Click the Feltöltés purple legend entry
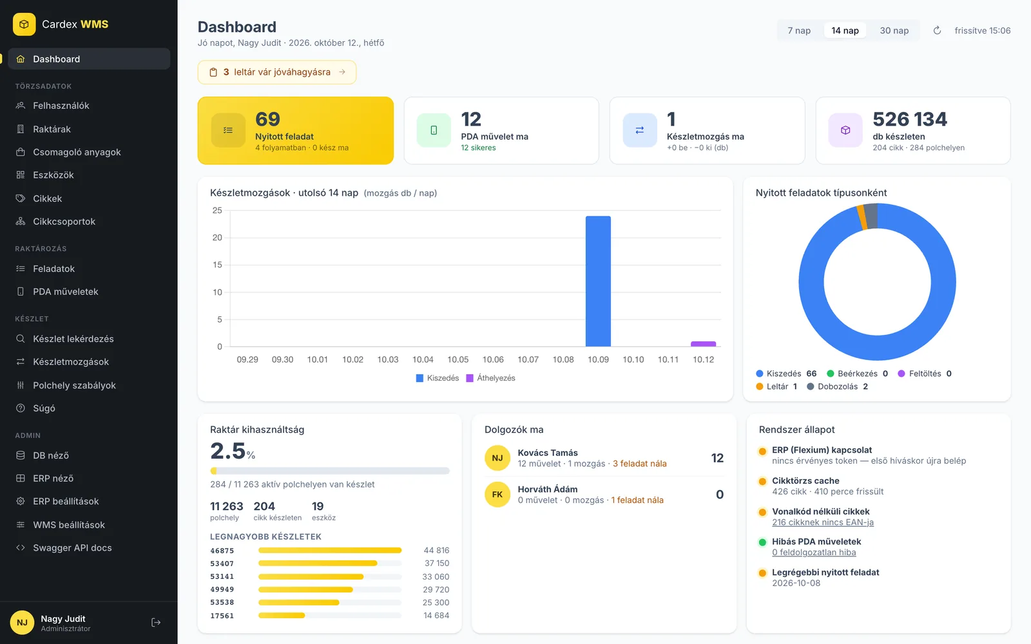 pyautogui.click(x=925, y=374)
